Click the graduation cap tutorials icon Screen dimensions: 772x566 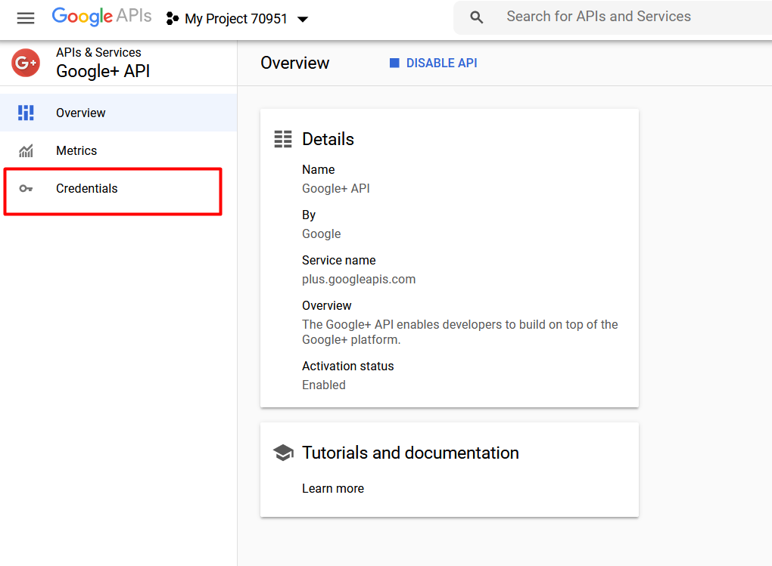coord(283,453)
